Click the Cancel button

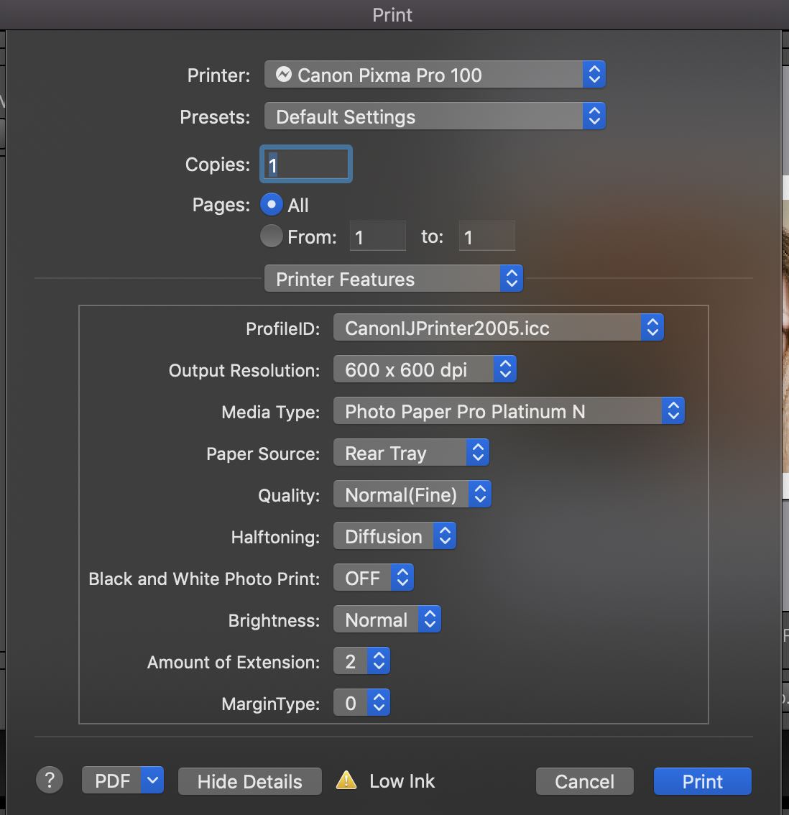584,781
